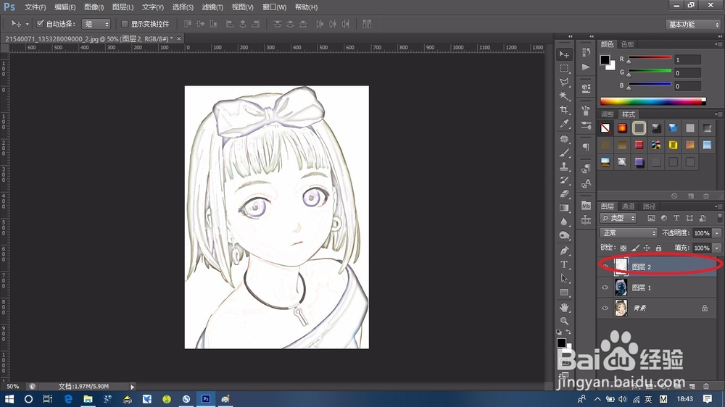This screenshot has width=725, height=407.
Task: Switch to the 调整 adjustments tab
Action: click(x=608, y=114)
